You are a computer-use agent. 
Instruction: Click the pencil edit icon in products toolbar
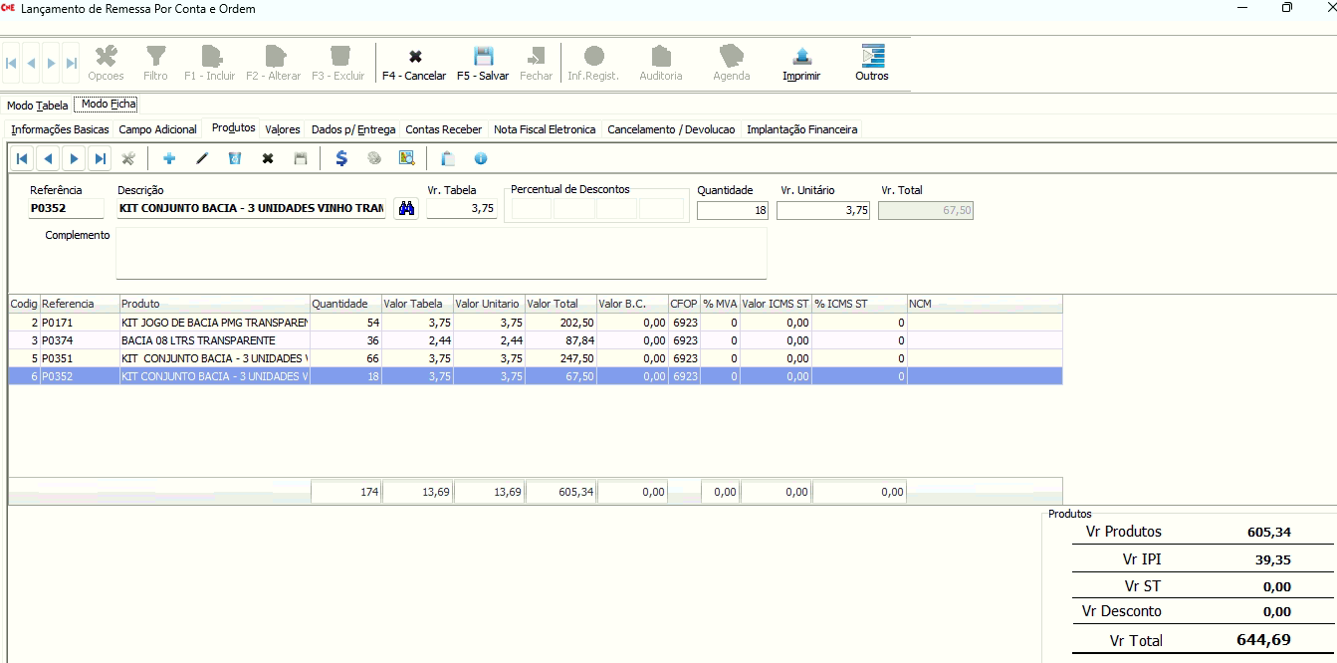[202, 158]
